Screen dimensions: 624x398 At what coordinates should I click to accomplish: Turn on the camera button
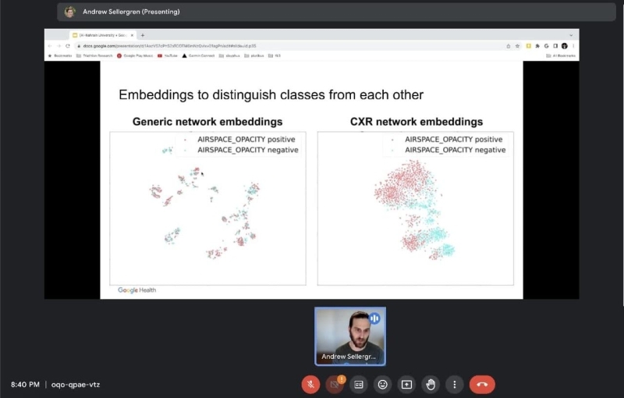click(x=335, y=384)
